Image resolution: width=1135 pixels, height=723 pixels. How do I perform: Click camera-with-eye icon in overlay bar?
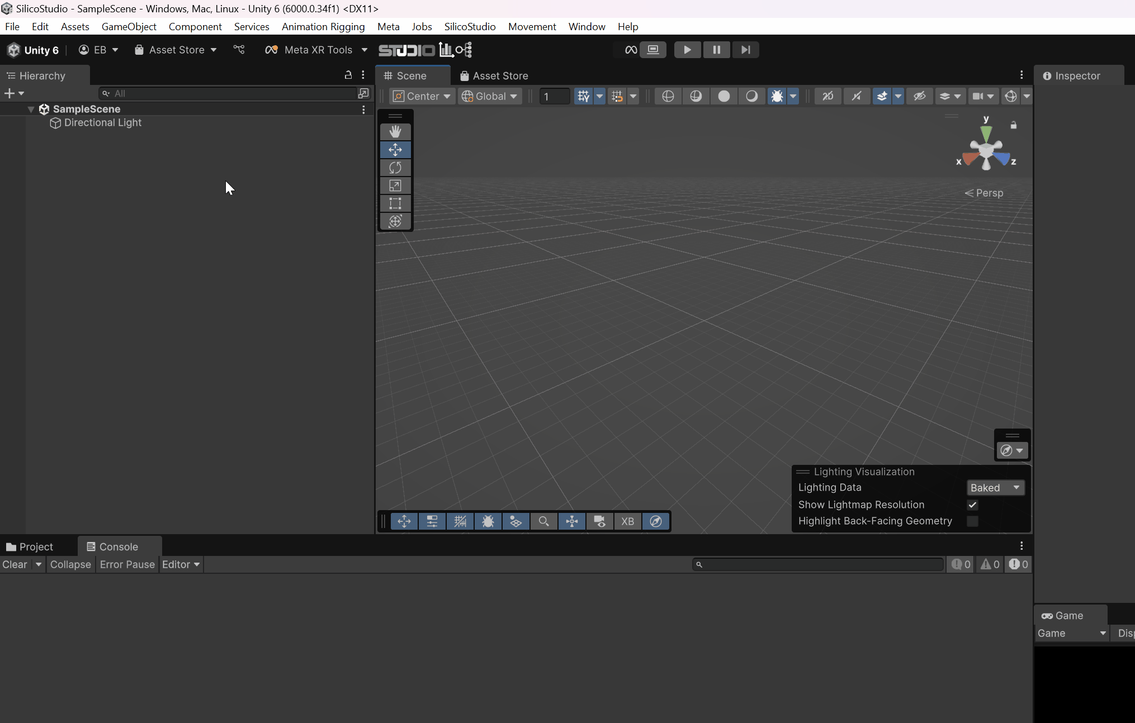pos(599,521)
